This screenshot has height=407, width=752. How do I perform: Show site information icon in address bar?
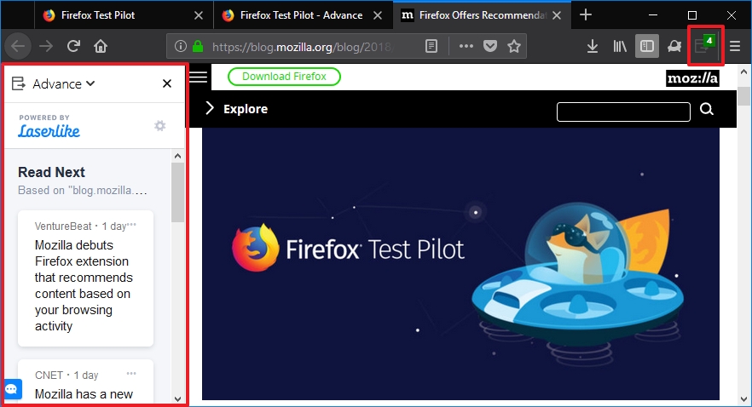pos(181,47)
